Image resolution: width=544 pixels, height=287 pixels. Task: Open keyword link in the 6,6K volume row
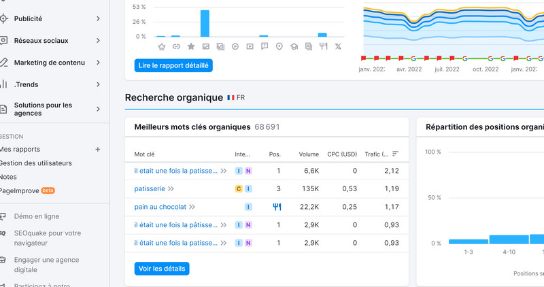[x=176, y=171]
